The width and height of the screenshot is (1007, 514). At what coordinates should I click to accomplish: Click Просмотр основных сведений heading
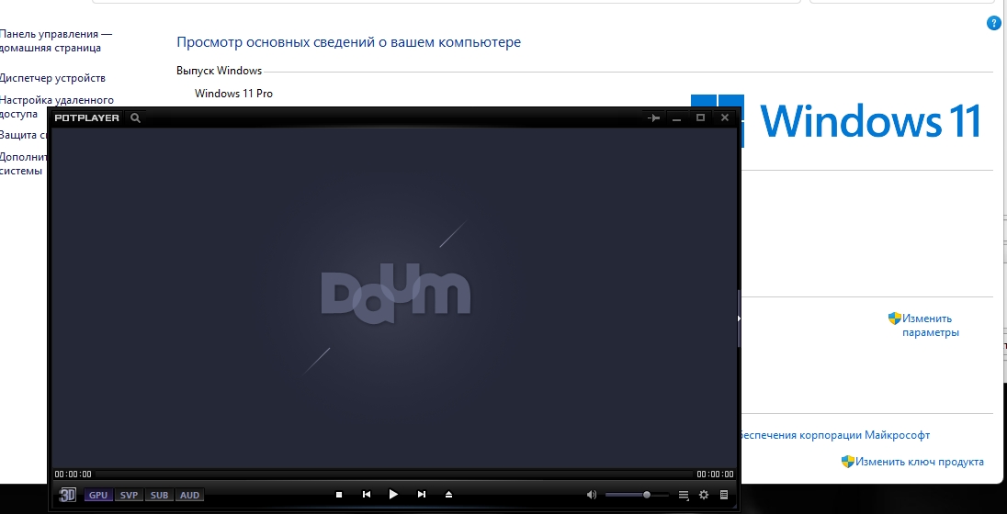349,42
